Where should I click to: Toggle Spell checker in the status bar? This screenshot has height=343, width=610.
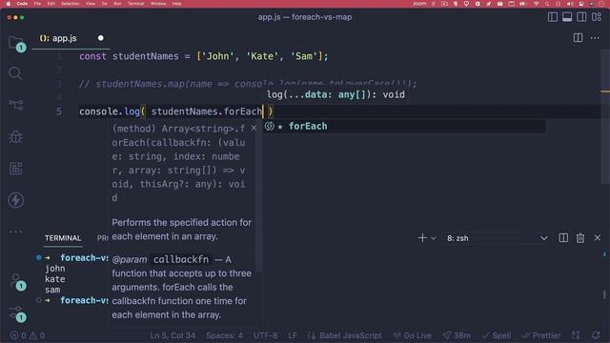click(x=497, y=335)
